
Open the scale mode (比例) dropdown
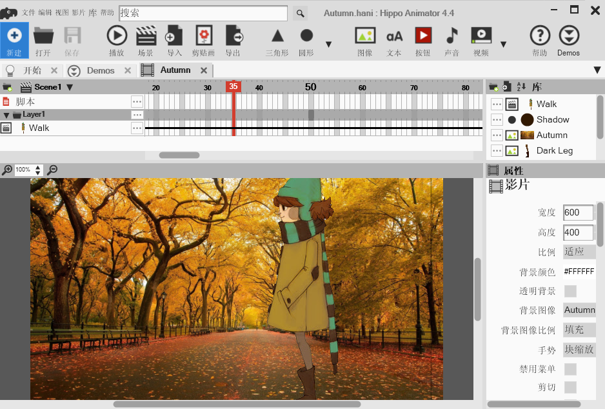(579, 252)
